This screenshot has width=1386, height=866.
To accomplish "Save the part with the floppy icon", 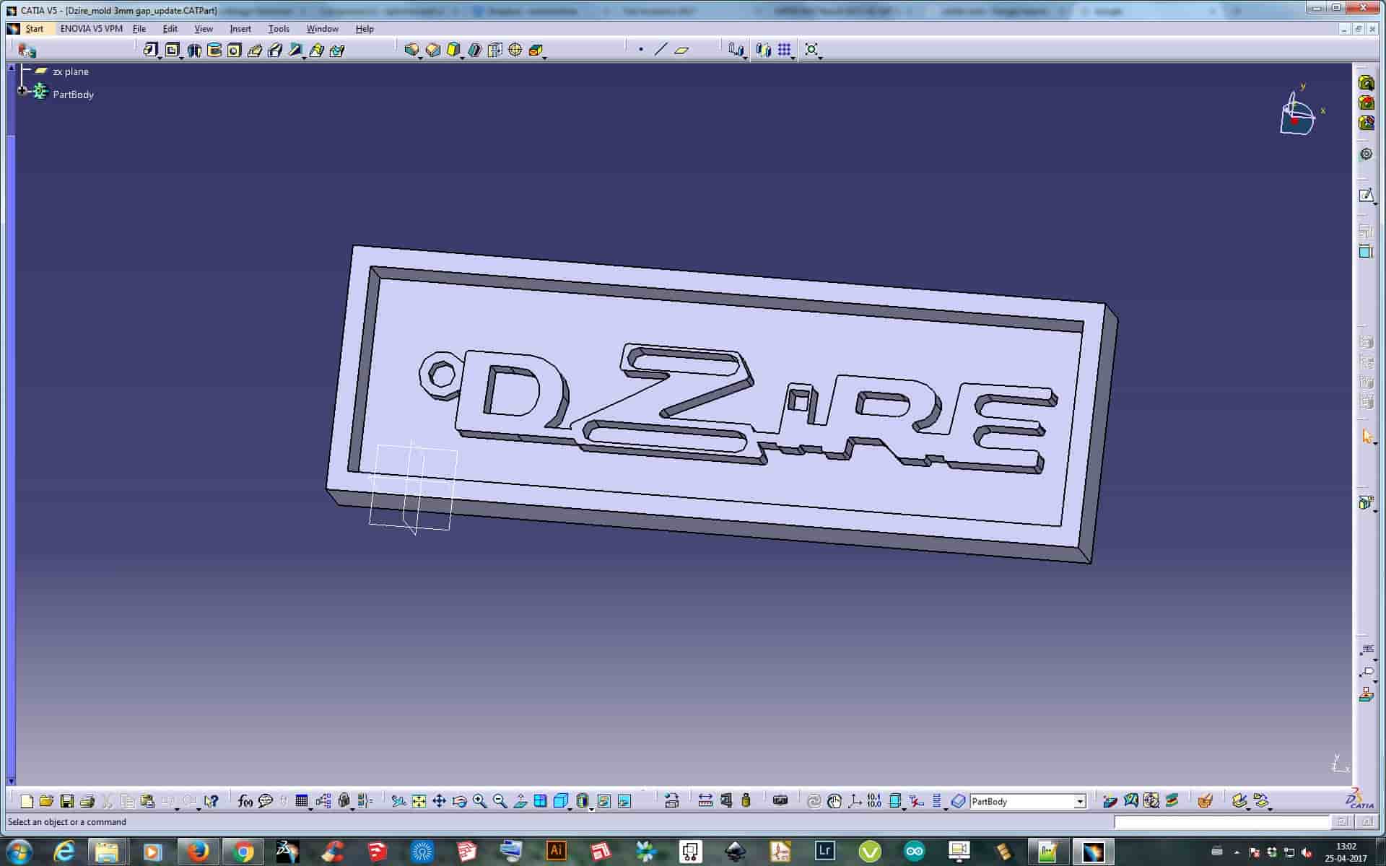I will (67, 801).
